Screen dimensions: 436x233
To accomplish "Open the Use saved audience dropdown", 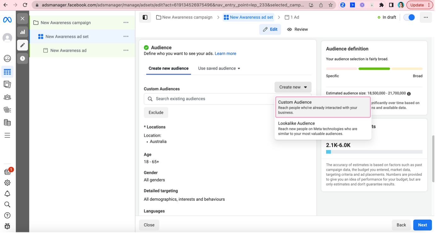I will point(219,68).
